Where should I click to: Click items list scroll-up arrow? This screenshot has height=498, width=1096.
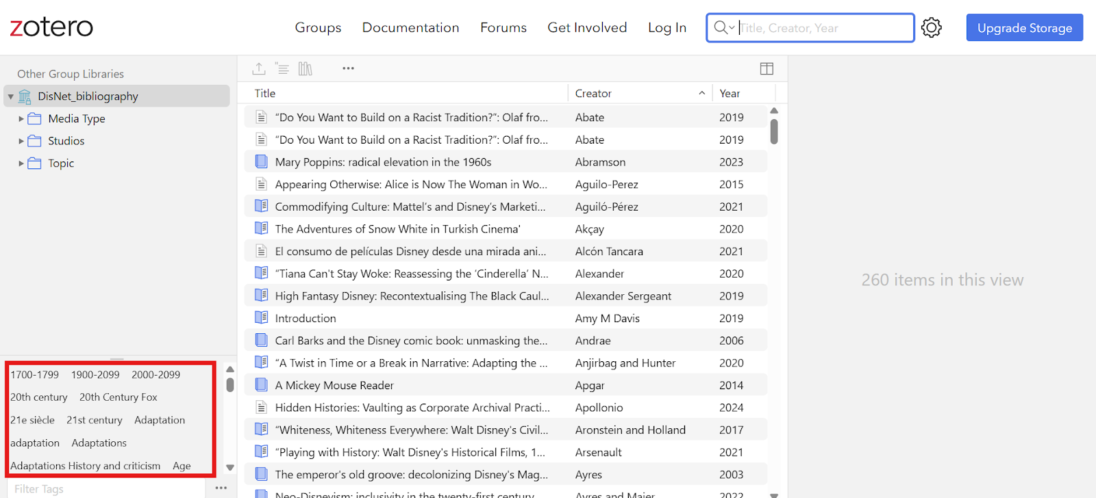pos(774,111)
